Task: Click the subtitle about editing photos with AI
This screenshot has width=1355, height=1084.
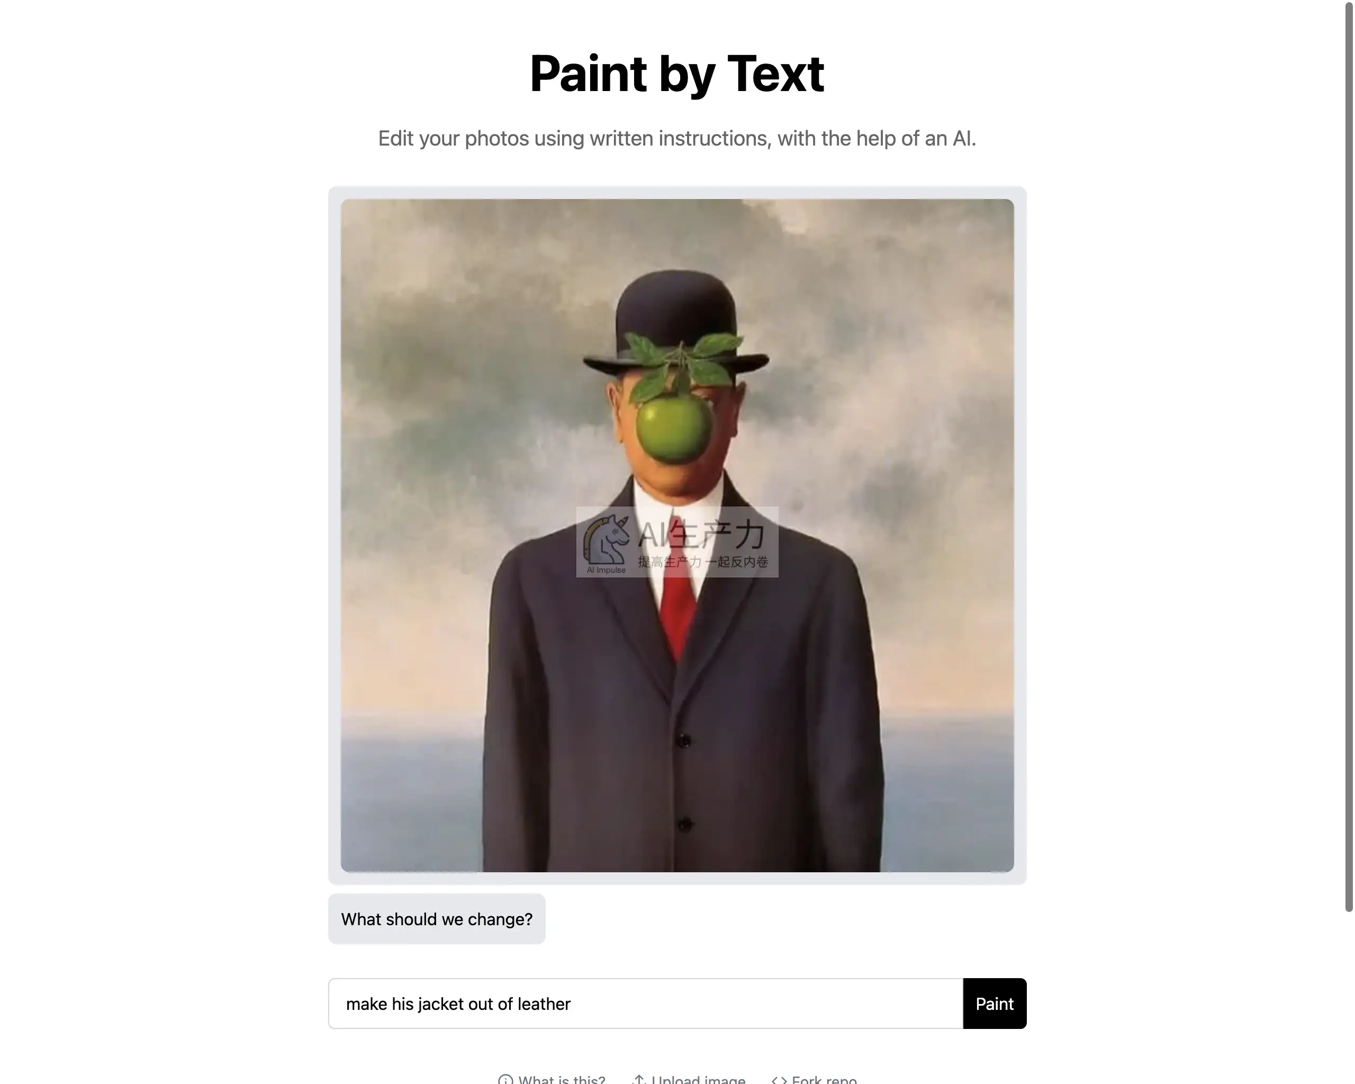Action: [x=677, y=138]
